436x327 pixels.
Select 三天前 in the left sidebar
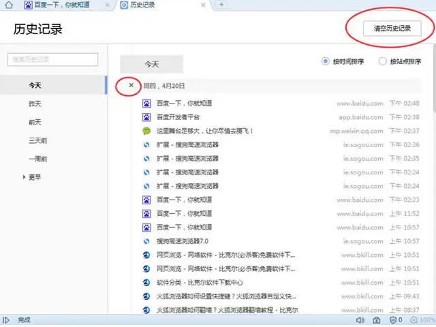[x=38, y=140]
